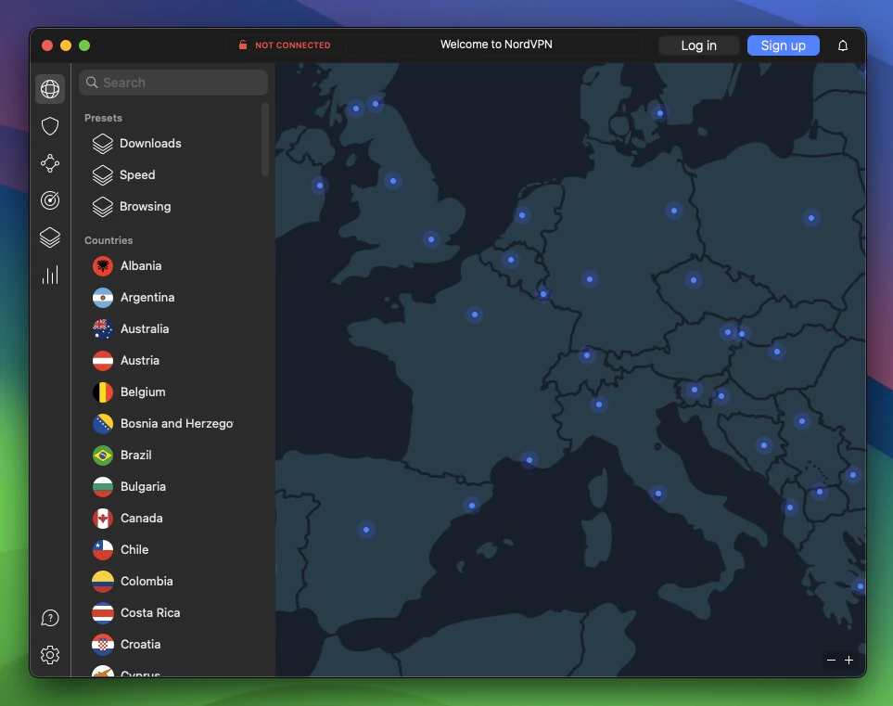The width and height of the screenshot is (893, 706).
Task: Open the help question-mark icon
Action: (50, 617)
